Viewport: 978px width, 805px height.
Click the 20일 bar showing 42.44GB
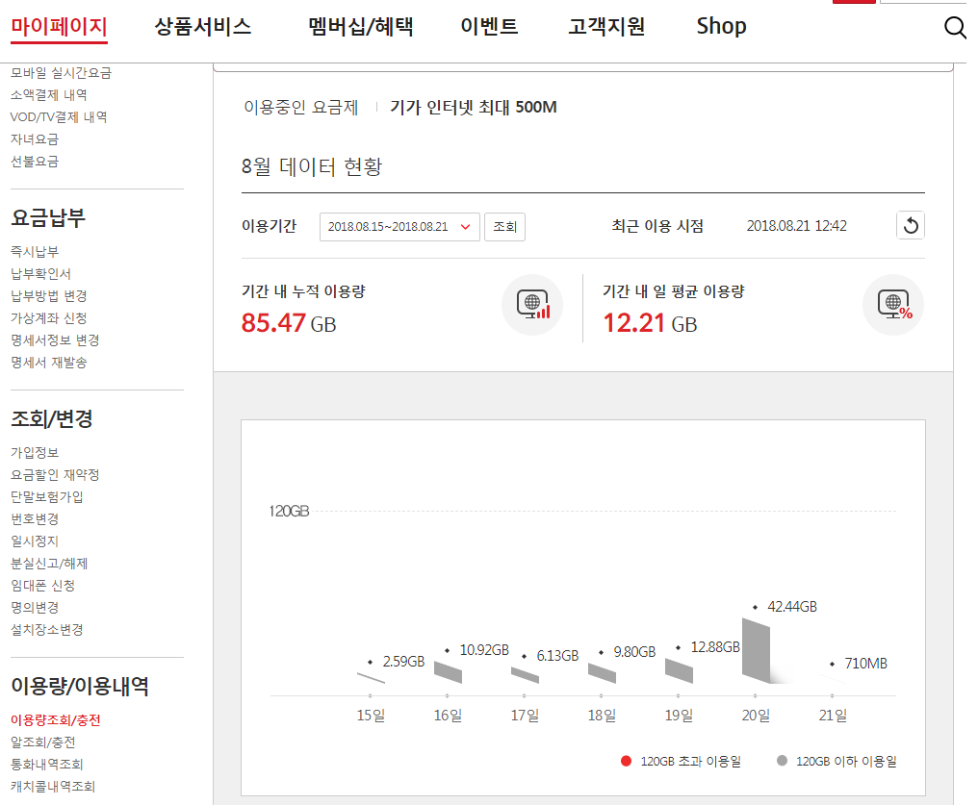756,651
